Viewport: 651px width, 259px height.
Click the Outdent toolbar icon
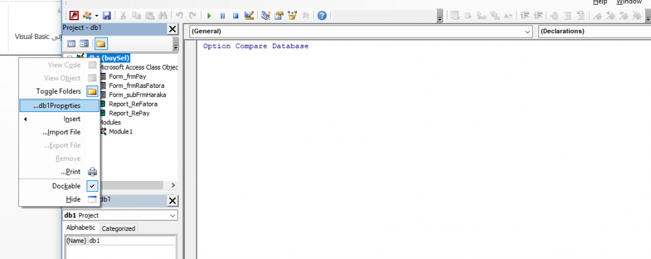(x=538, y=16)
